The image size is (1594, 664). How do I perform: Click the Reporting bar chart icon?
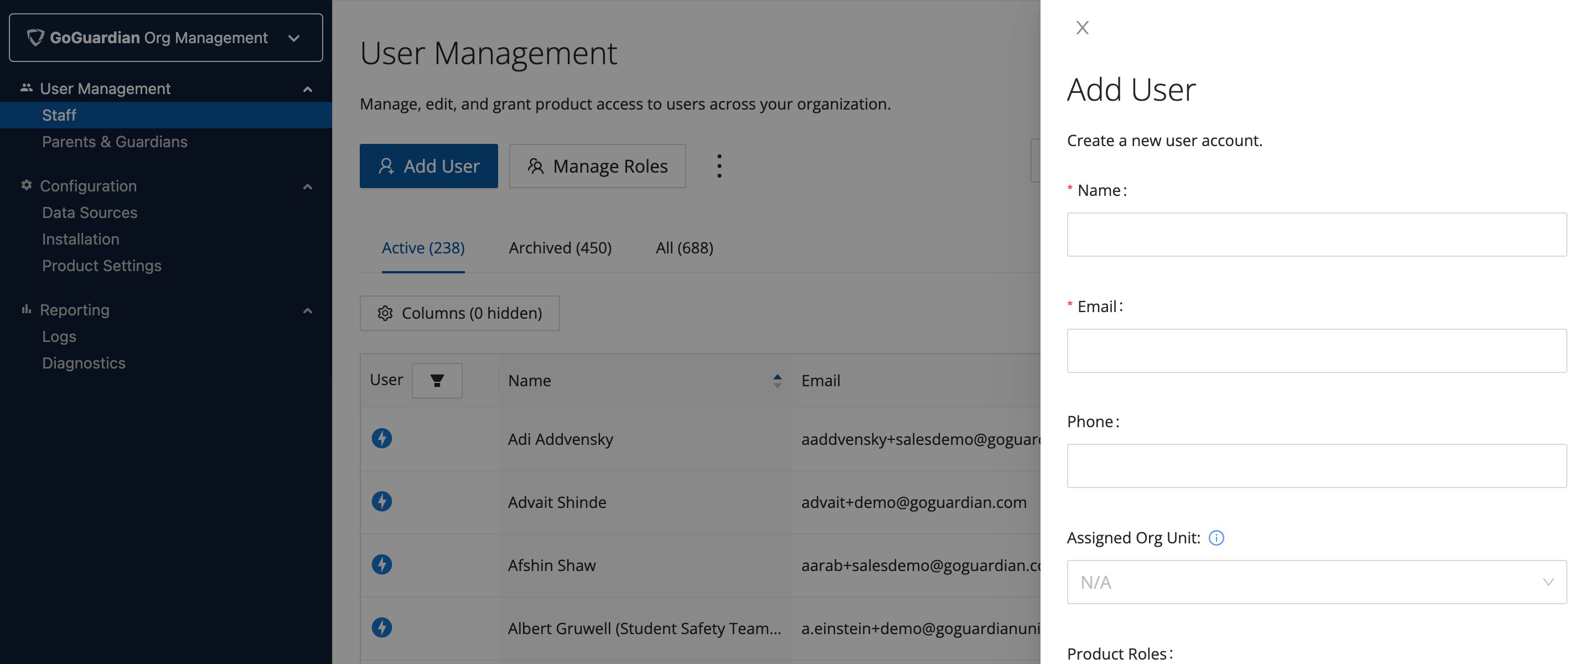26,309
